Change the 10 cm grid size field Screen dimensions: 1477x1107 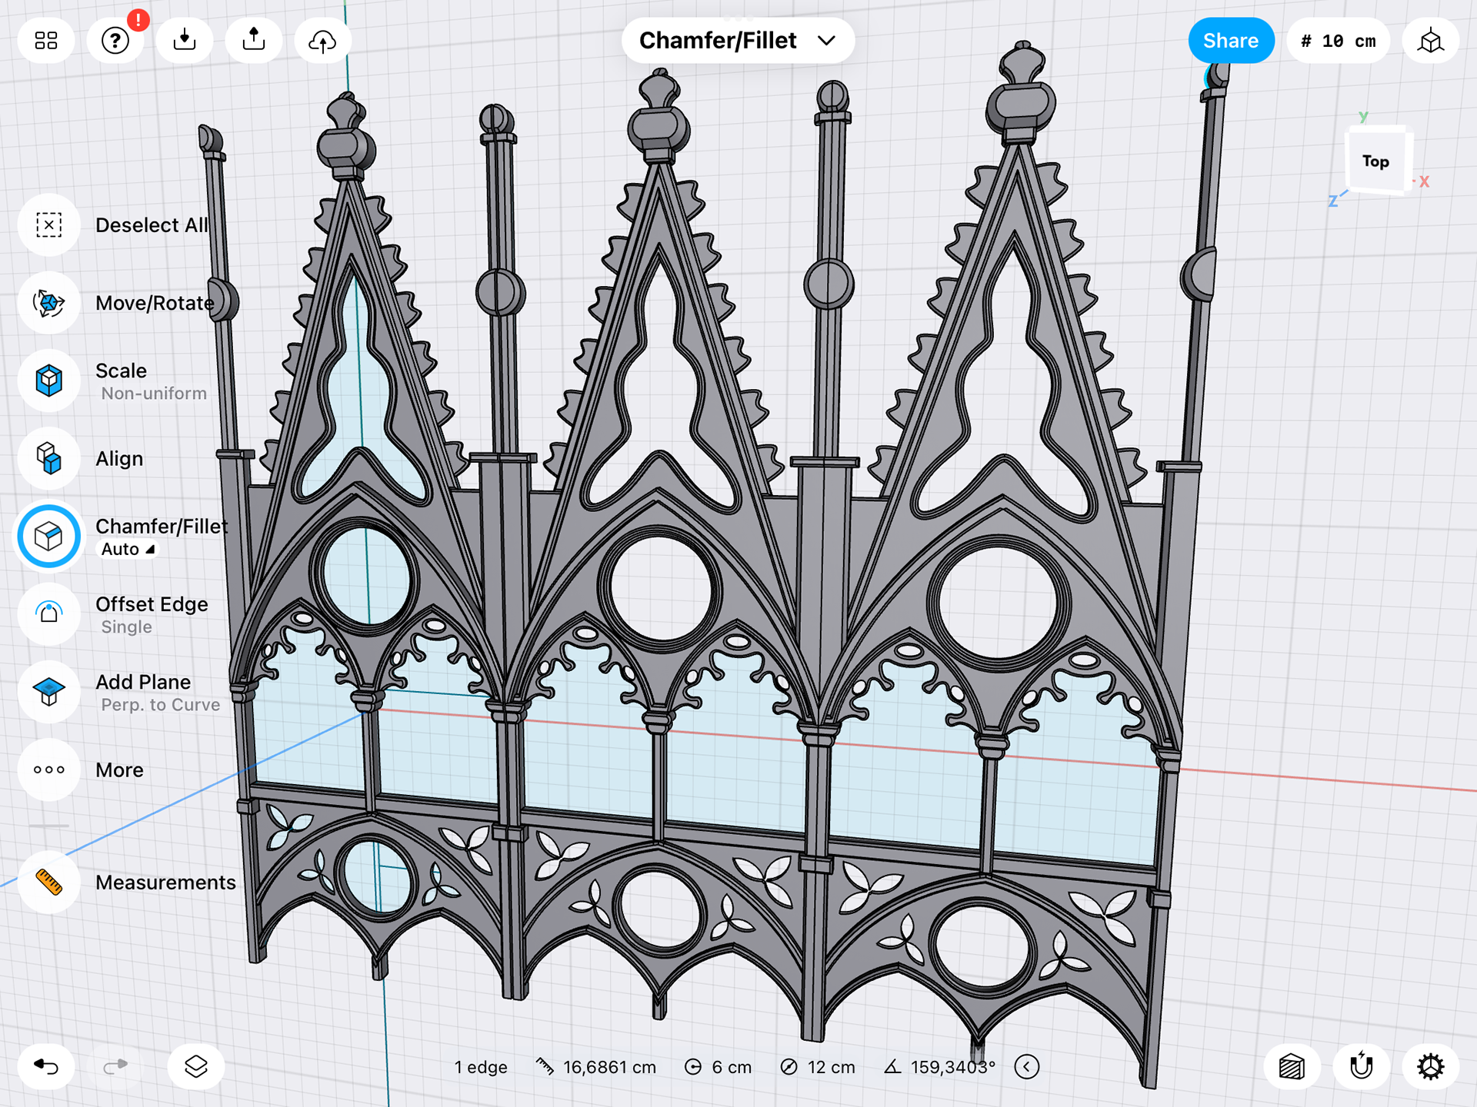[x=1338, y=41]
